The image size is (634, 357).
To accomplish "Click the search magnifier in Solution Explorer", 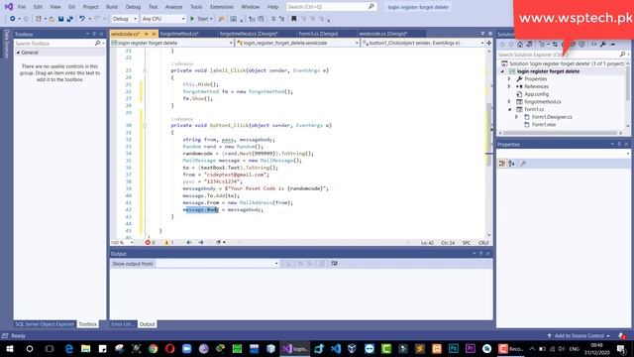I will click(622, 55).
